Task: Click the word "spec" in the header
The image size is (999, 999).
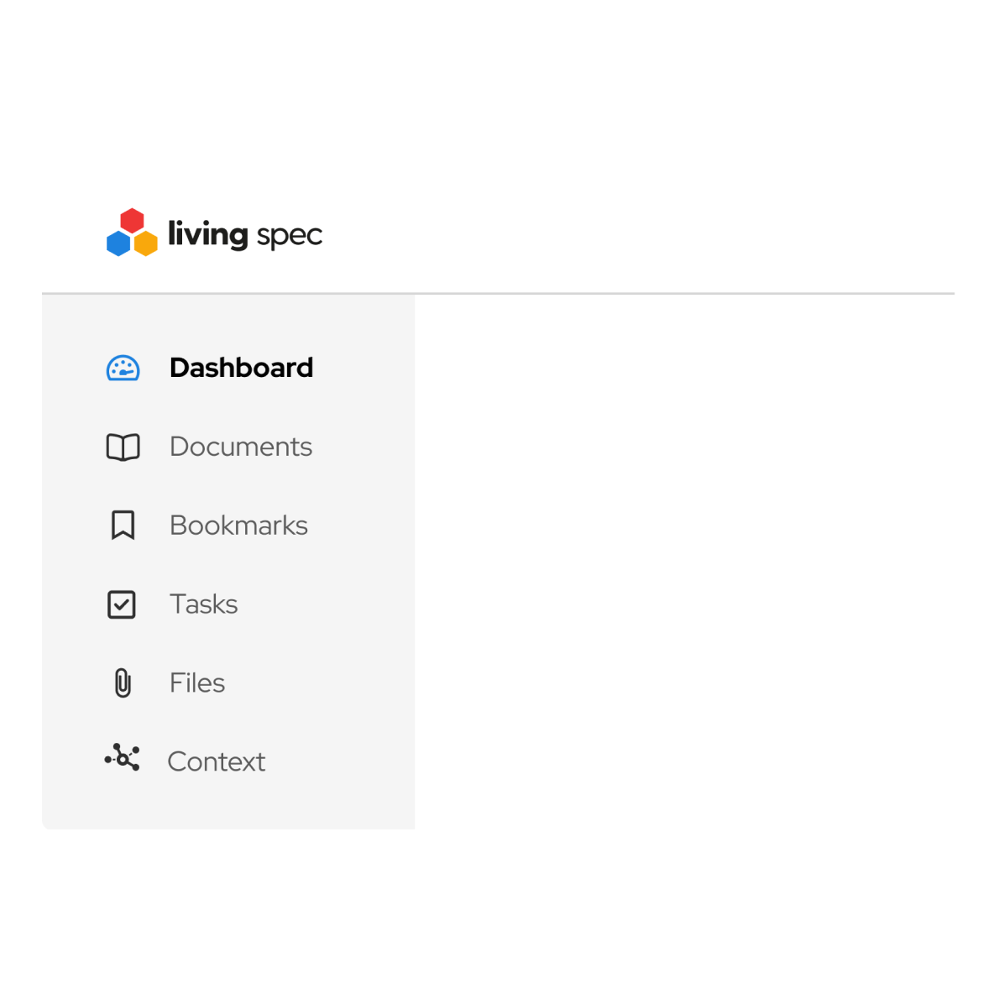Action: [x=290, y=236]
